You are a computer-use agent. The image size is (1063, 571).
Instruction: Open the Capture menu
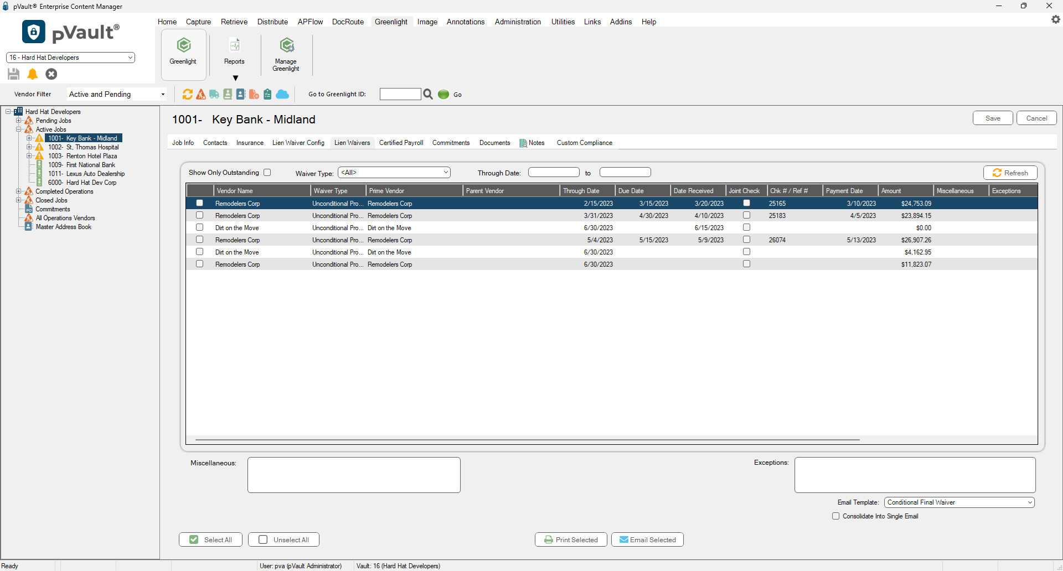coord(198,22)
